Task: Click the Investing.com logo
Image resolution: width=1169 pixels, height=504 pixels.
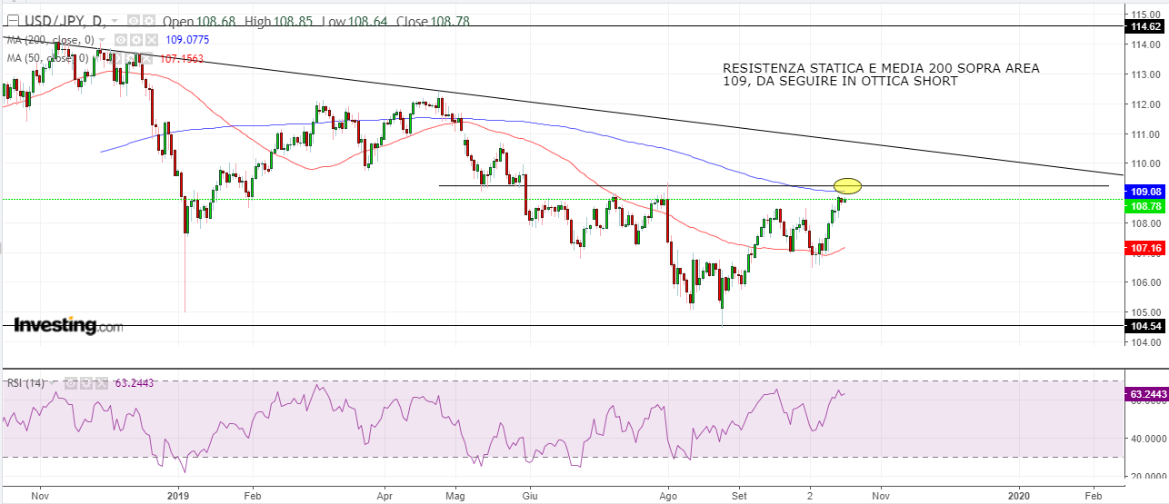Action: 68,325
